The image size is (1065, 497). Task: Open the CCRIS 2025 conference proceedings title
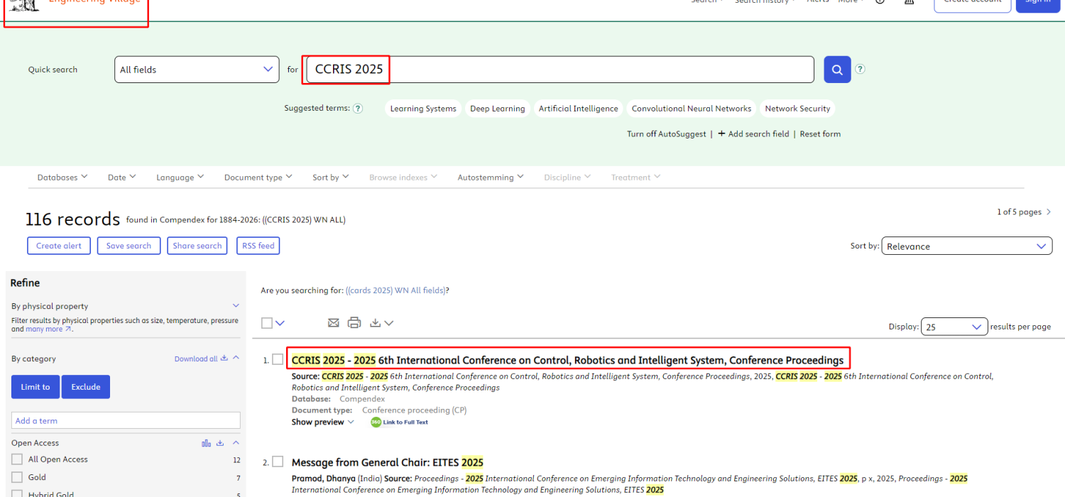(x=567, y=360)
